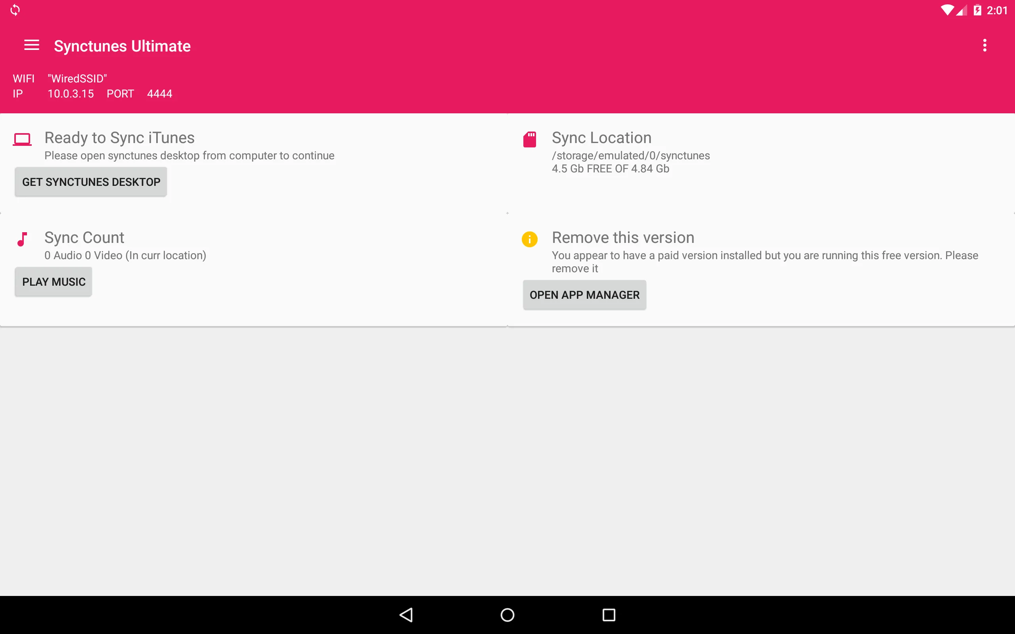Viewport: 1015px width, 634px height.
Task: Click the Android home button
Action: [507, 613]
